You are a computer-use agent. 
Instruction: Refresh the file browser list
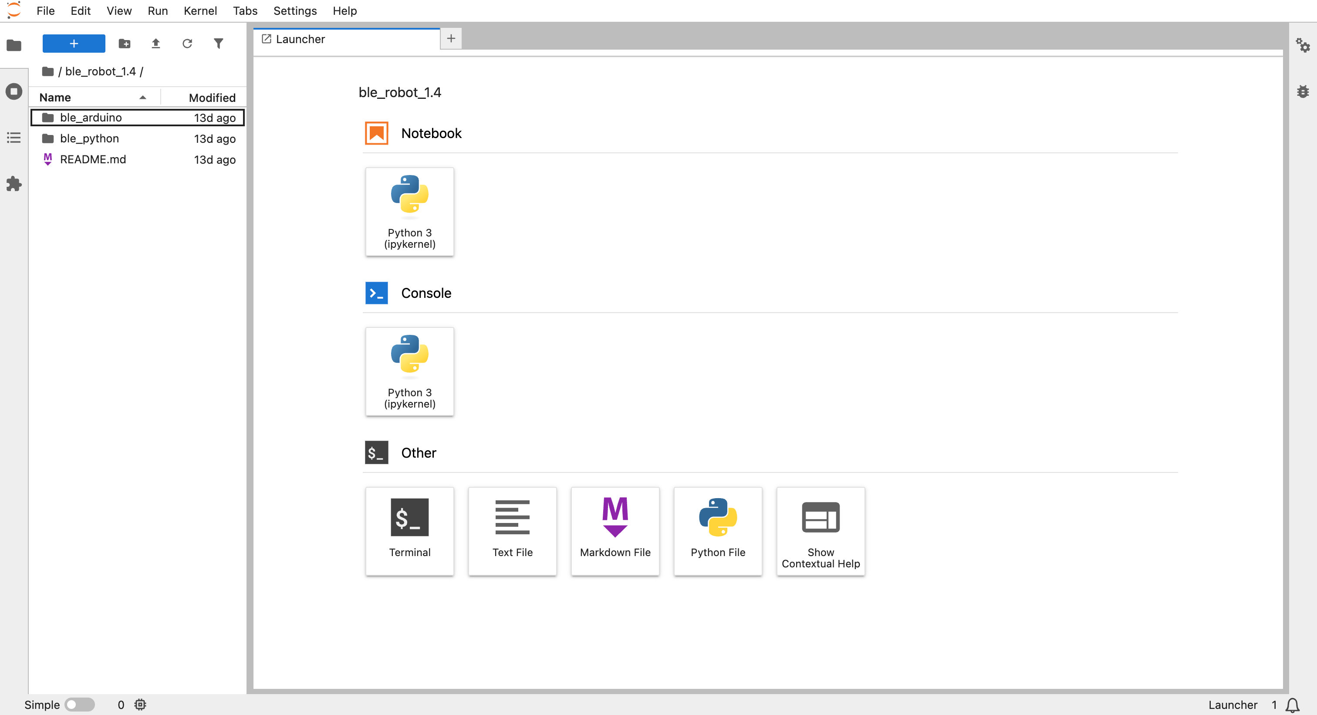[187, 44]
